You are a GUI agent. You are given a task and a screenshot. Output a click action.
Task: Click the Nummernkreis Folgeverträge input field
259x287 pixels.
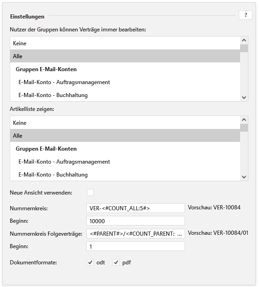tap(136, 233)
